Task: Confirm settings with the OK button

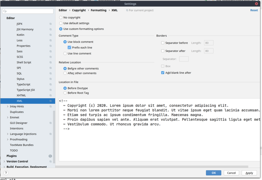Action: [214, 173]
